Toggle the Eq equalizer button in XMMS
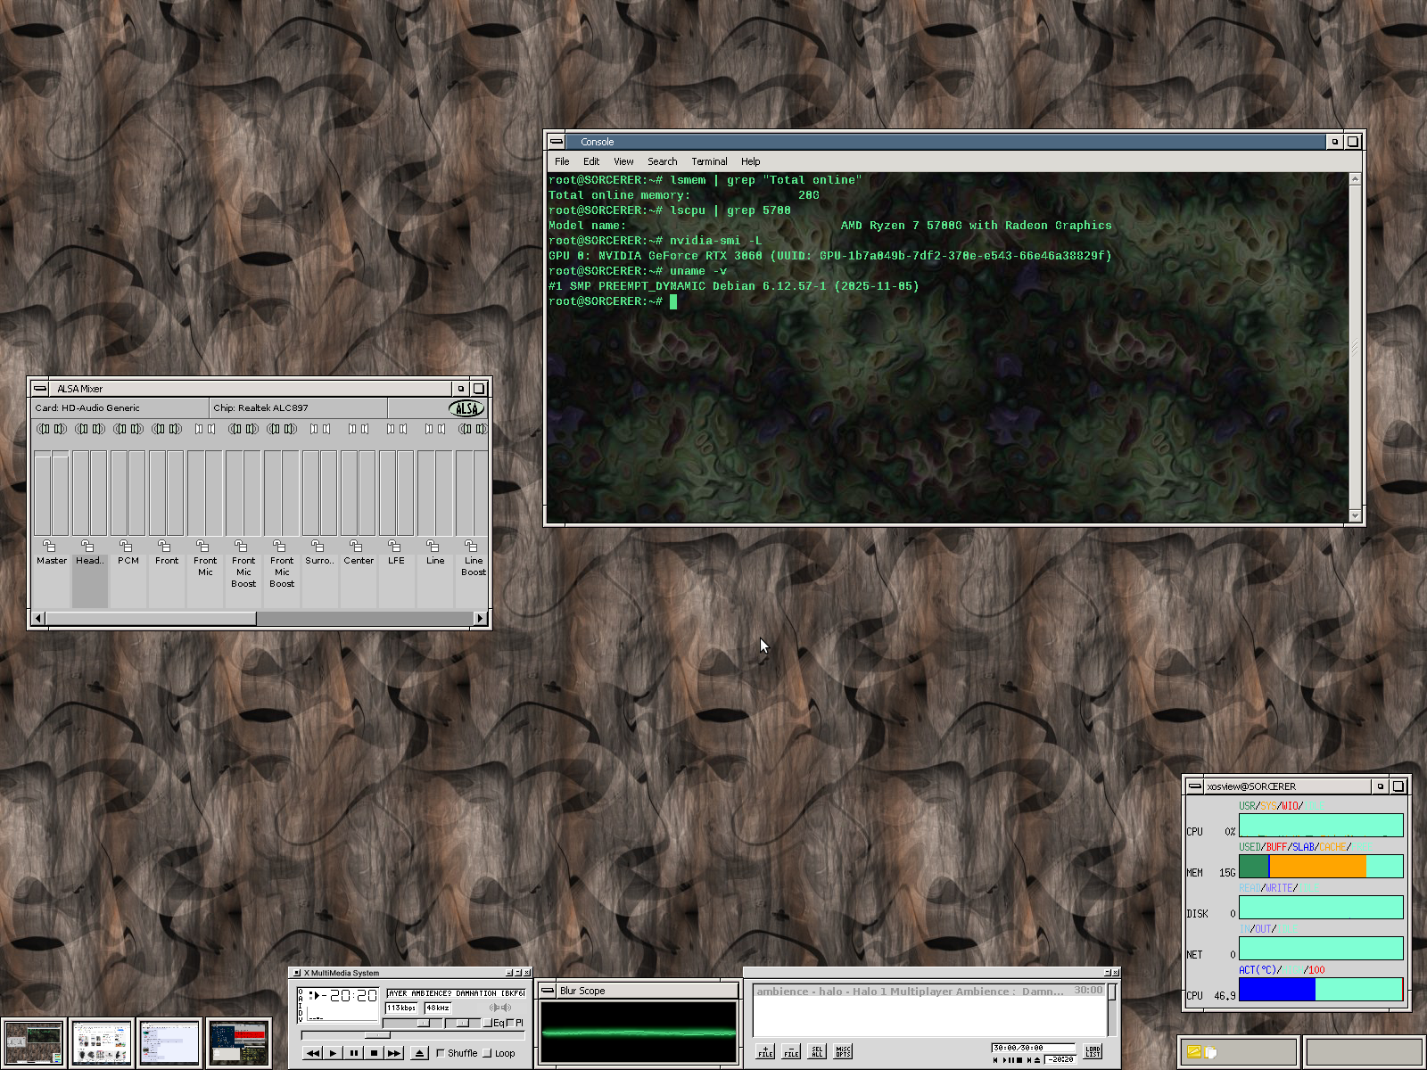The image size is (1427, 1070). 494,1023
